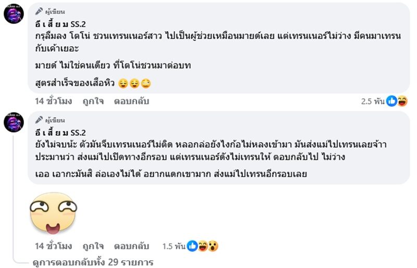
Task: Toggle ถูกใจ (Like) on the second comment
Action: [x=93, y=246]
